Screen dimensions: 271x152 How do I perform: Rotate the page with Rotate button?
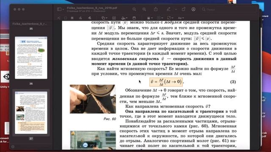184,9
